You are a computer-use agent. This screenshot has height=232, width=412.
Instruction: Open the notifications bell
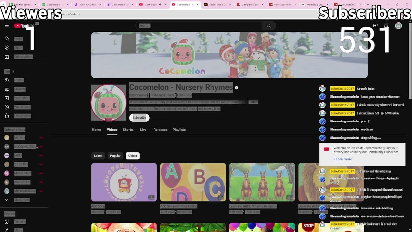pyautogui.click(x=386, y=26)
